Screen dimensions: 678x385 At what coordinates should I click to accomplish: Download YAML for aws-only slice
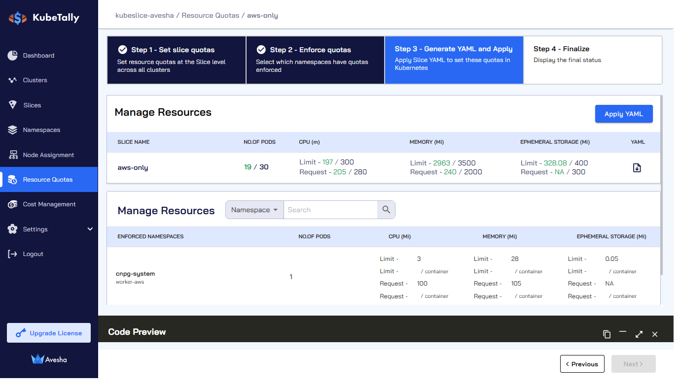click(637, 168)
